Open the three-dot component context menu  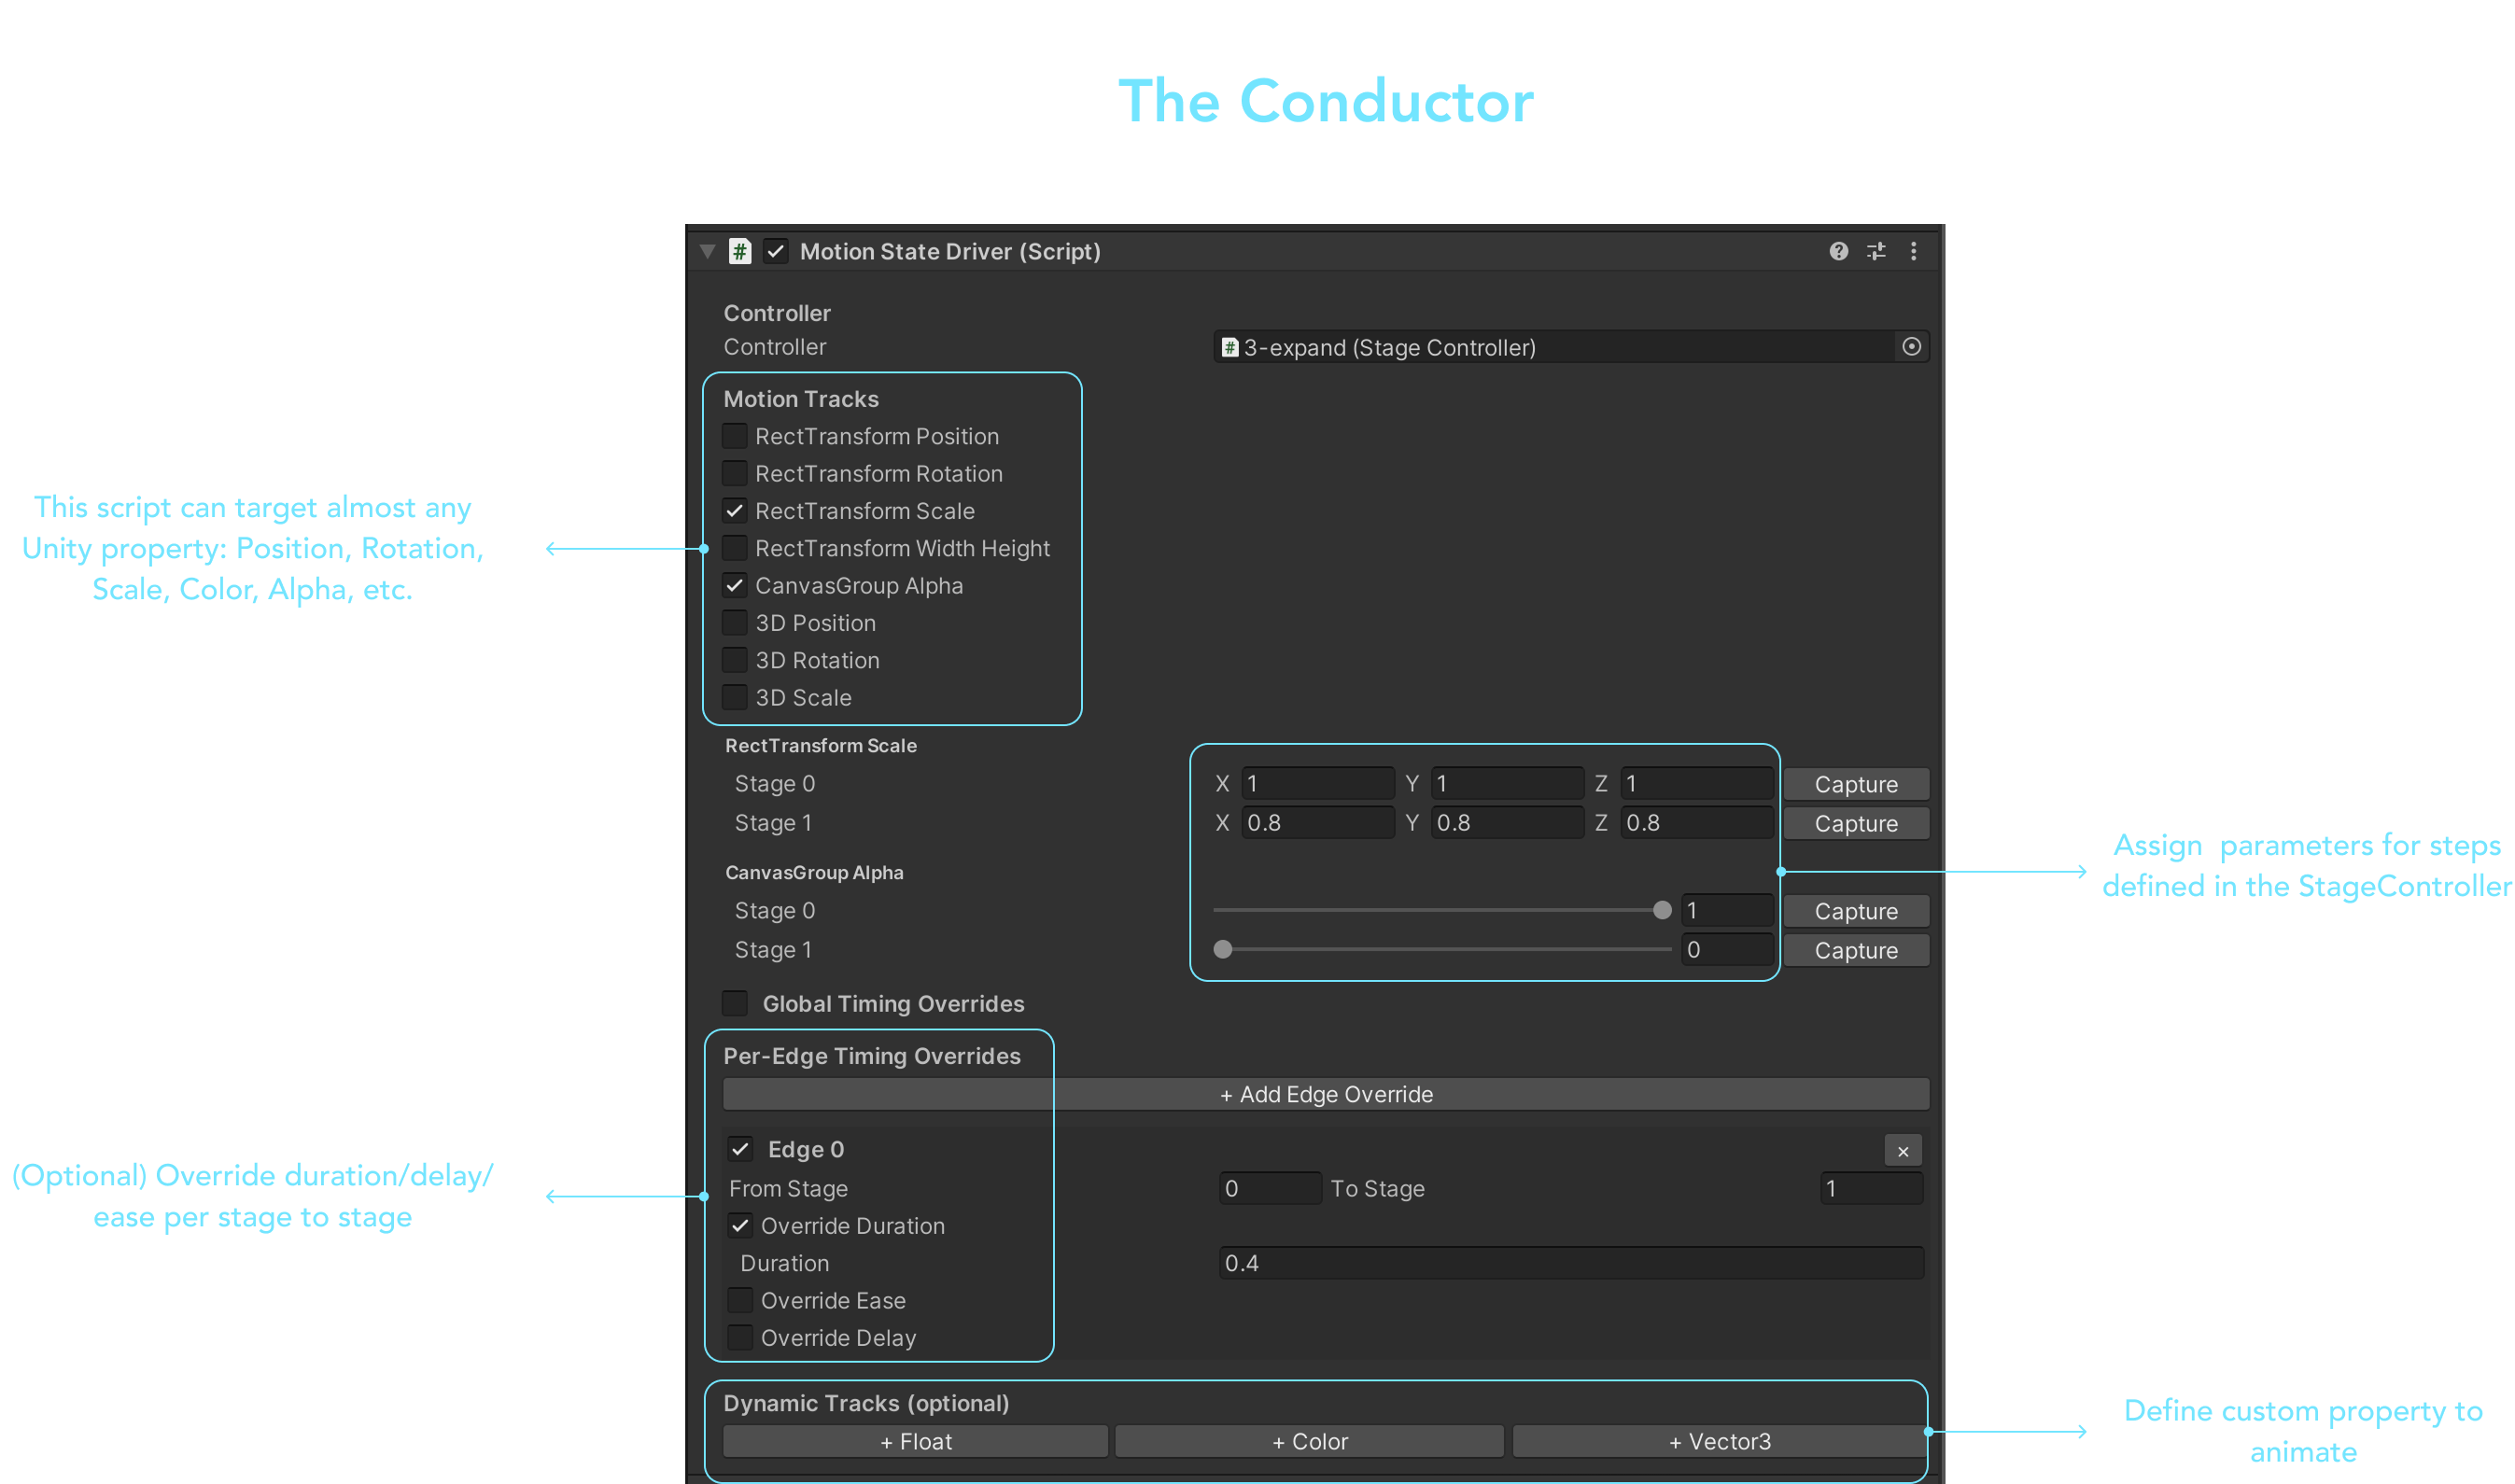click(x=1913, y=251)
